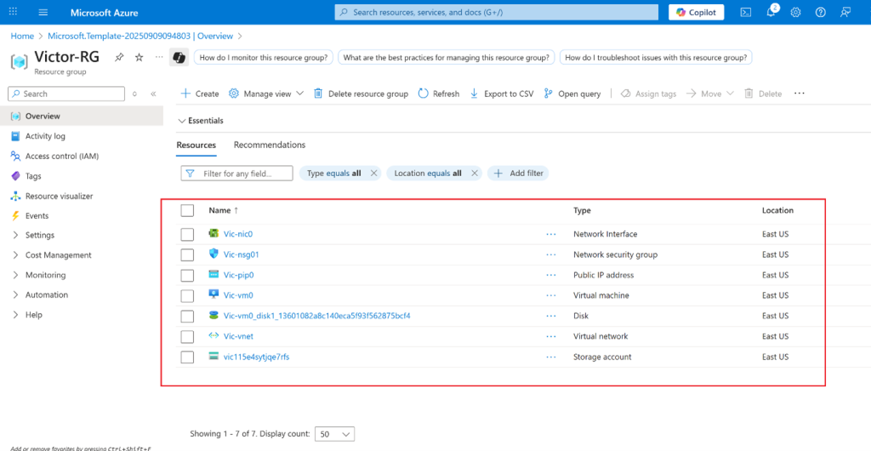Open the Microsoft.Template deployment breadcrumb
The image size is (871, 451).
140,36
